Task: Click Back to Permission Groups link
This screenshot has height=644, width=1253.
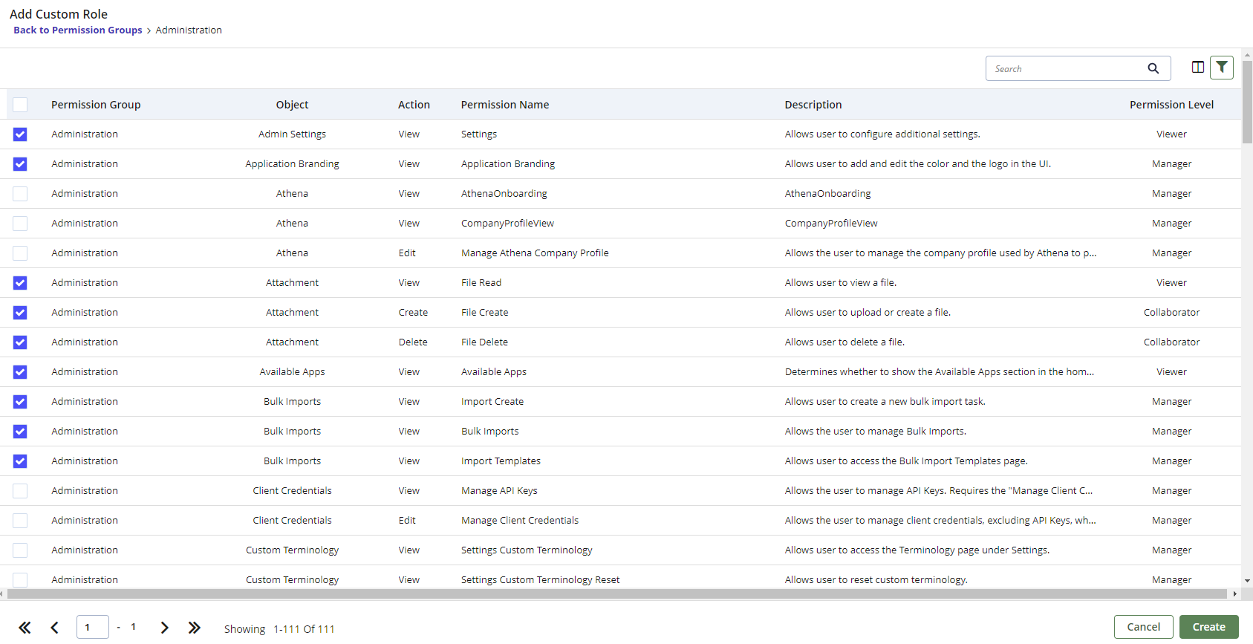Action: point(77,30)
